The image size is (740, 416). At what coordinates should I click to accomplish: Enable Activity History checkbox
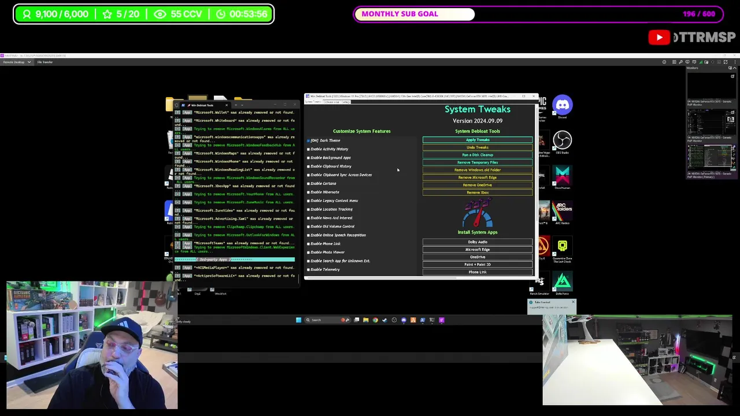pyautogui.click(x=308, y=149)
